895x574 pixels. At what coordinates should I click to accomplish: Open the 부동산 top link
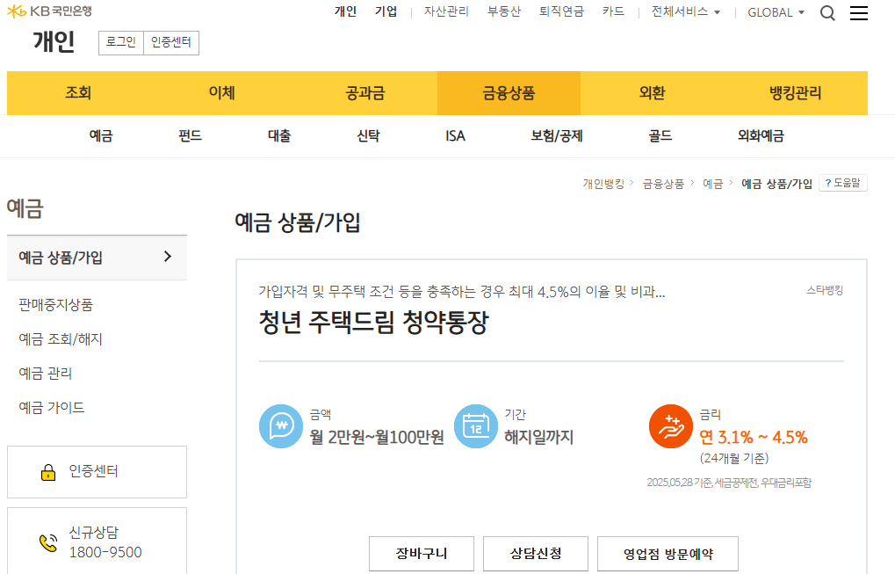[x=504, y=11]
